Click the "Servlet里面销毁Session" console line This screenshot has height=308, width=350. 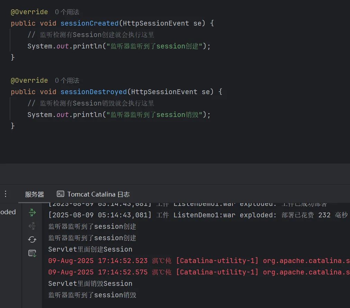(90, 284)
